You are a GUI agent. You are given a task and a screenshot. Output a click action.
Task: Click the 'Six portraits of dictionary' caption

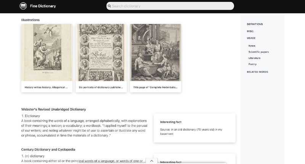click(x=101, y=88)
